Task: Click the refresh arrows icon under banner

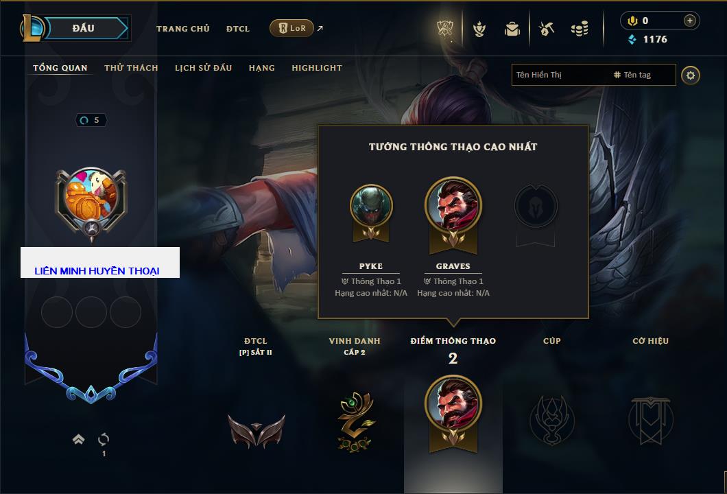Action: (104, 439)
